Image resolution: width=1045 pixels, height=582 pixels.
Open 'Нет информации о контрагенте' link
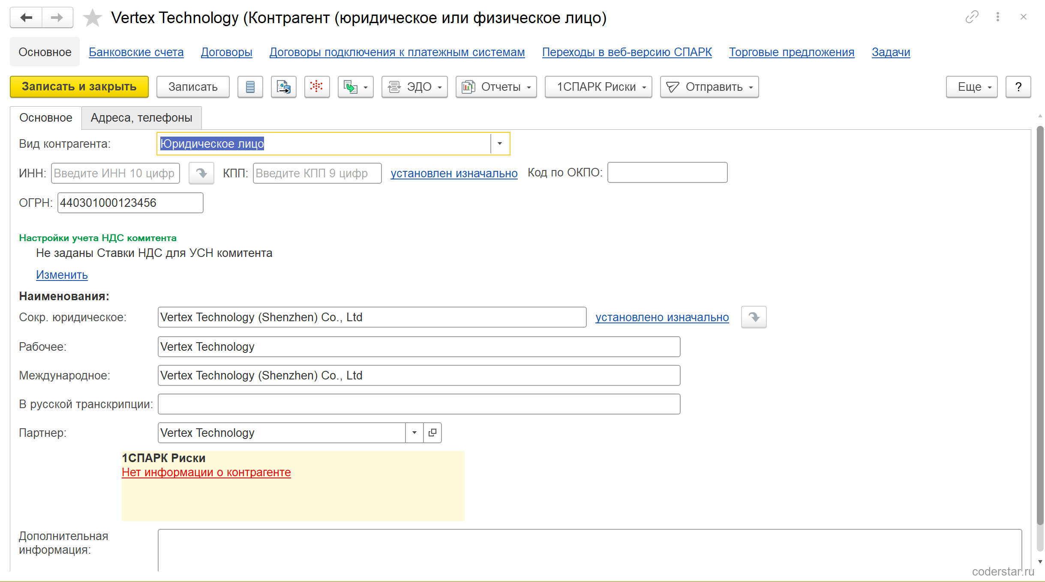206,472
